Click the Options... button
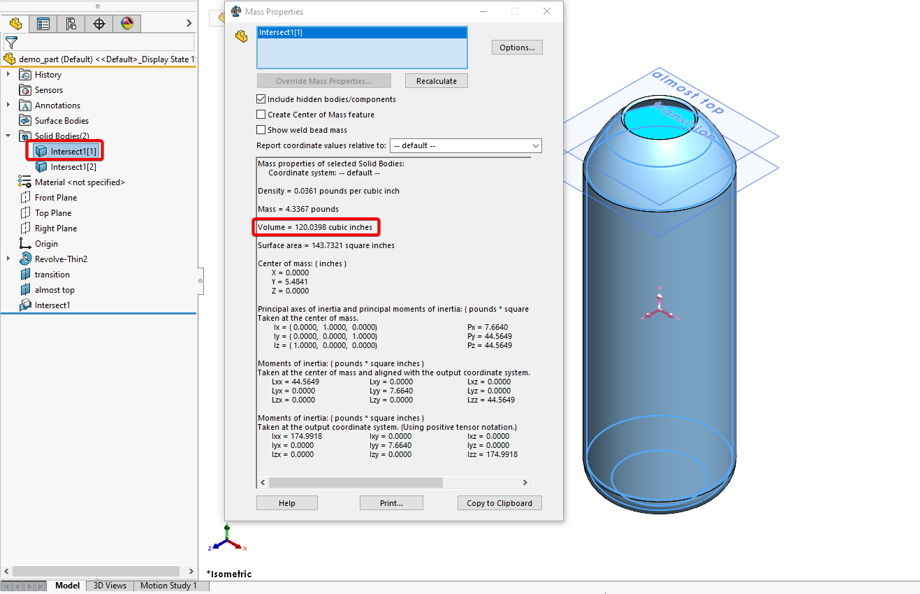The width and height of the screenshot is (920, 594). click(517, 48)
